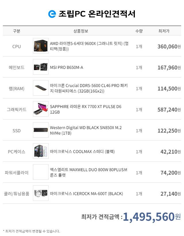Image resolution: width=184 pixels, height=236 pixels.
Task: Open Western Digital WD BLACK SN850X link
Action: point(86,130)
